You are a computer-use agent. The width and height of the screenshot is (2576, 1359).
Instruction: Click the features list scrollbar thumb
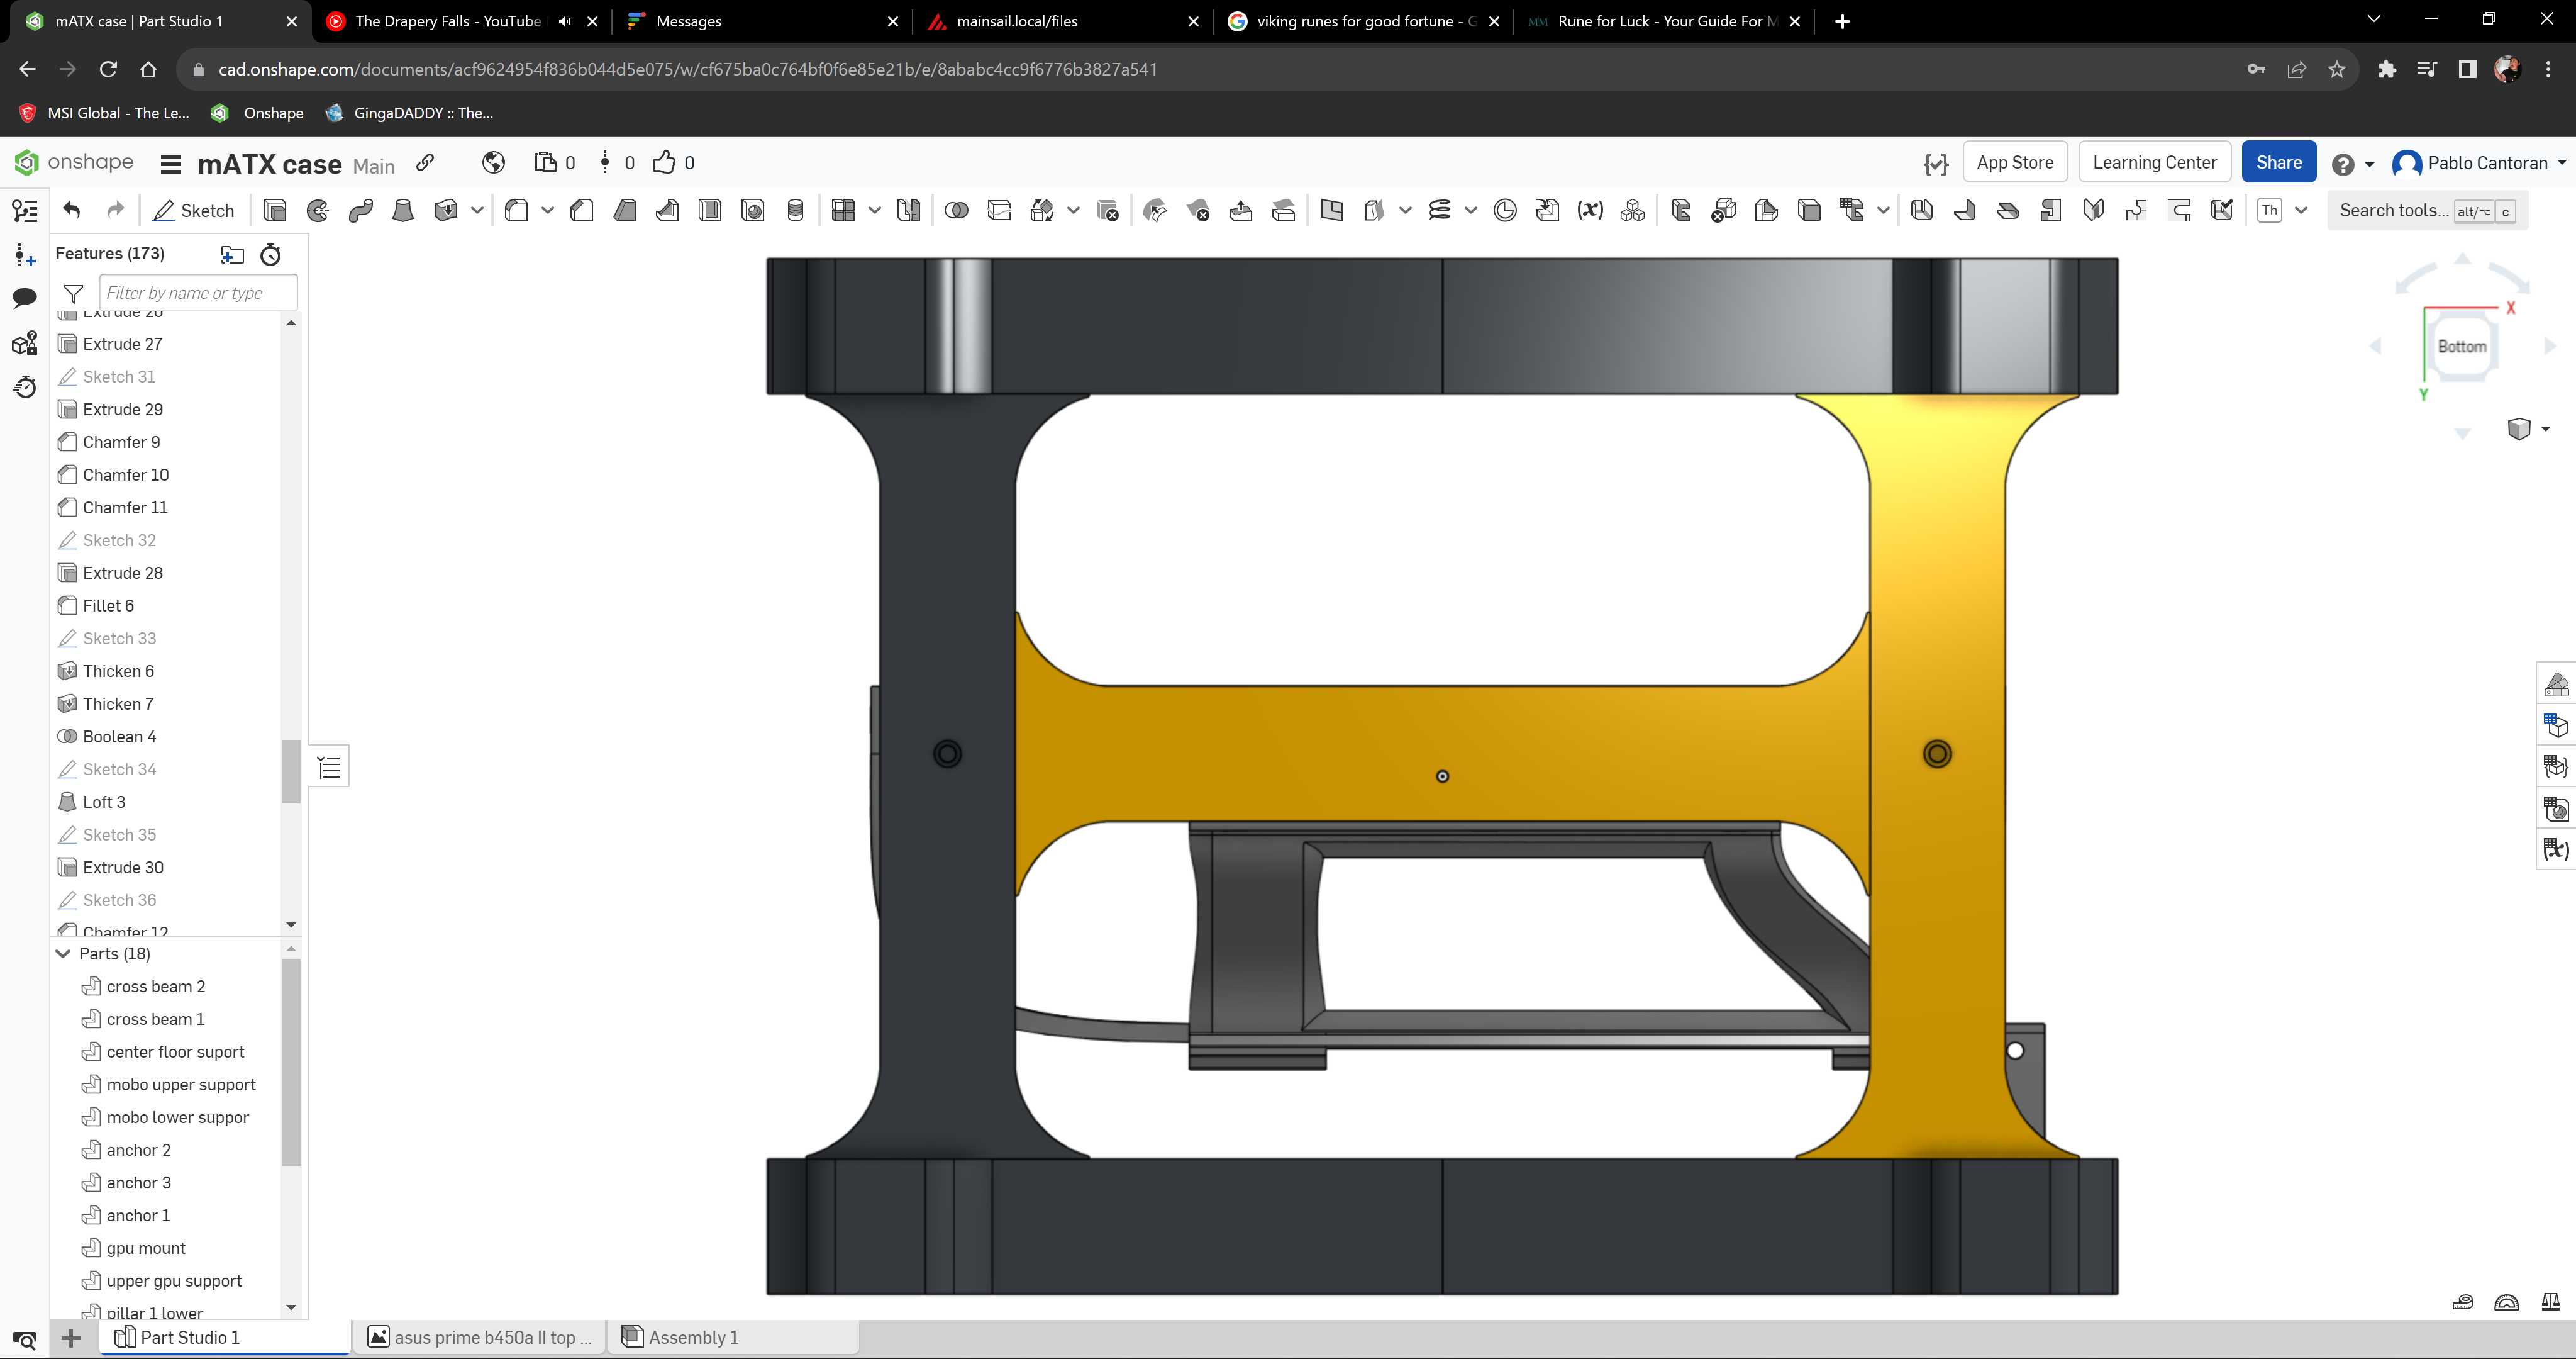click(x=291, y=771)
